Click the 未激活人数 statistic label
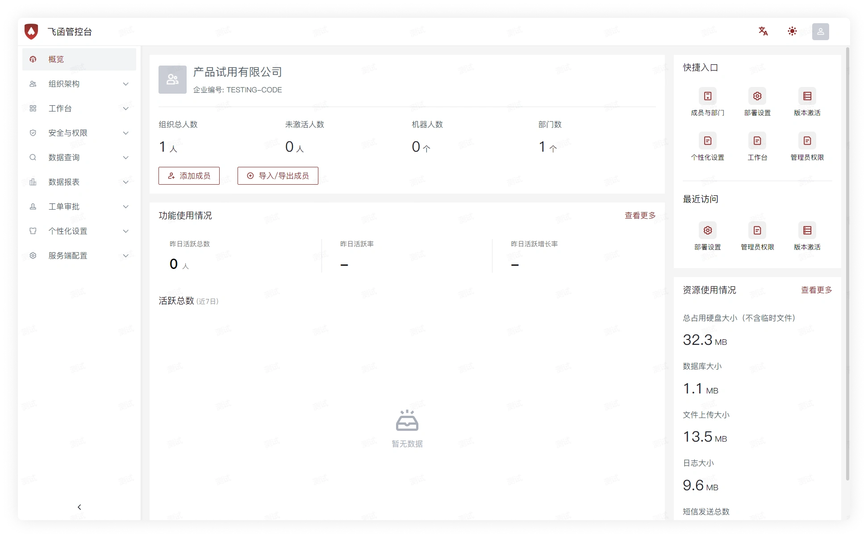The height and width of the screenshot is (538, 868). point(305,124)
